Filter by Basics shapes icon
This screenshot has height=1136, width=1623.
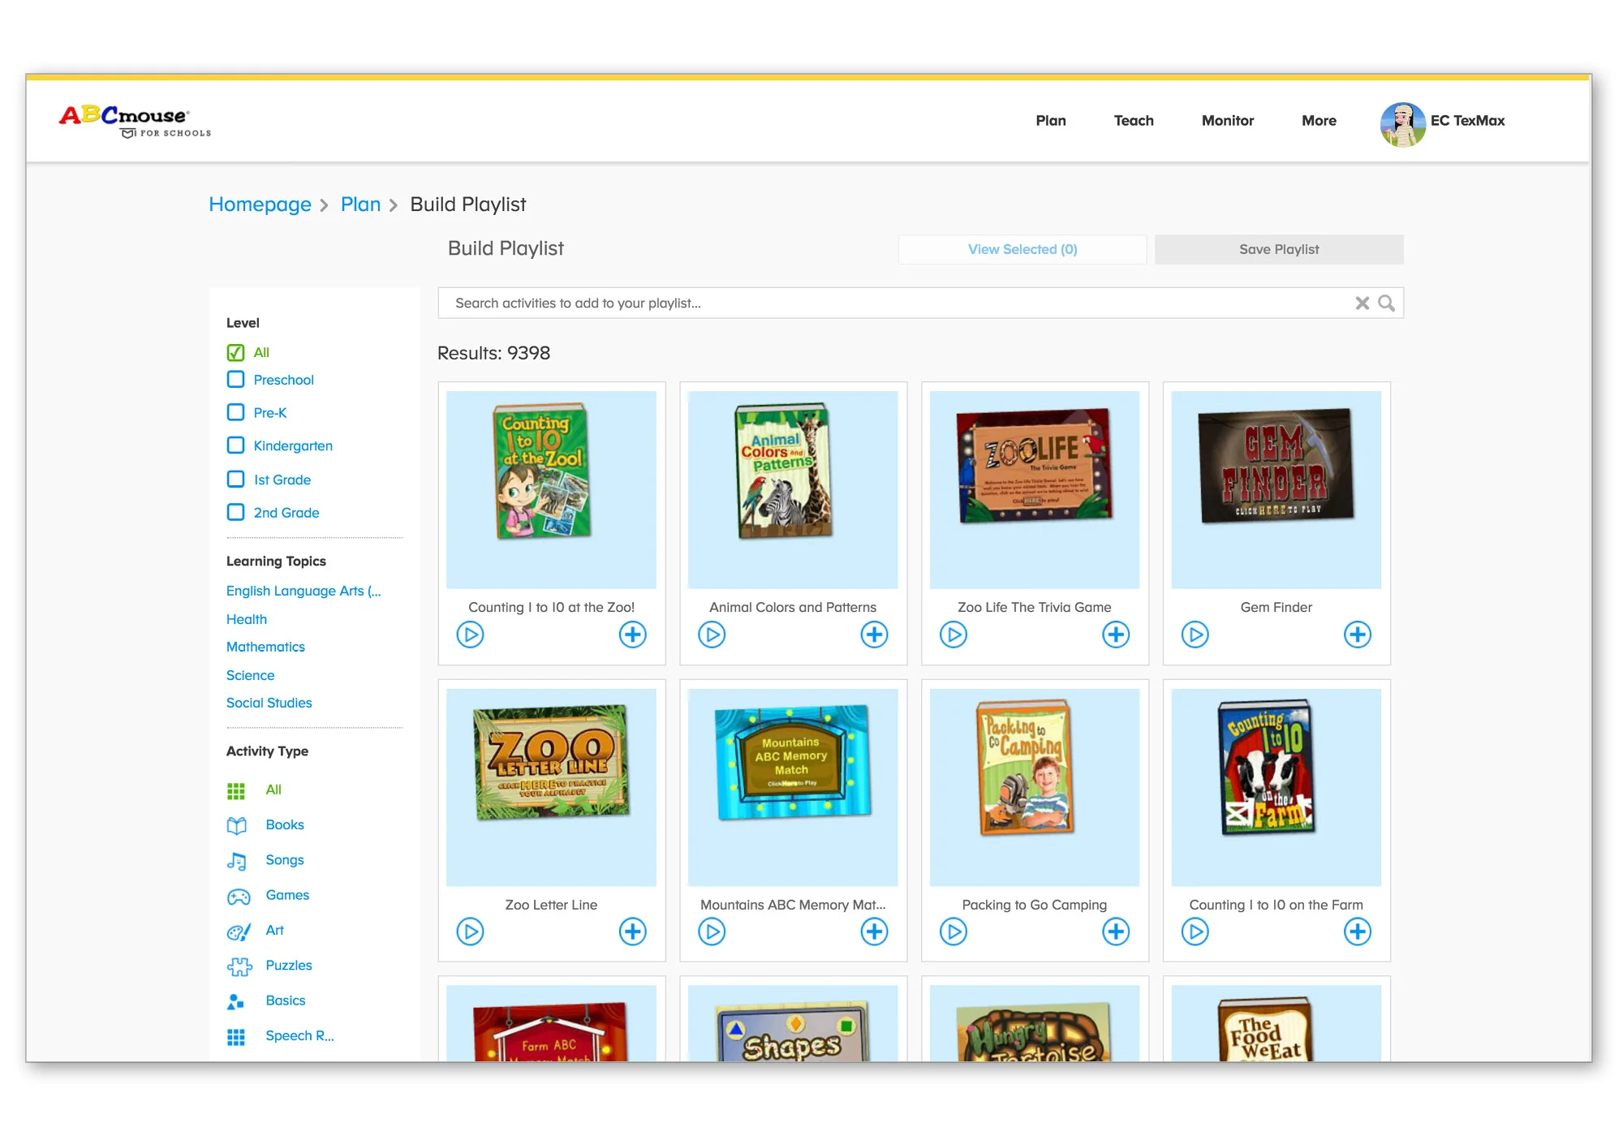235,1001
